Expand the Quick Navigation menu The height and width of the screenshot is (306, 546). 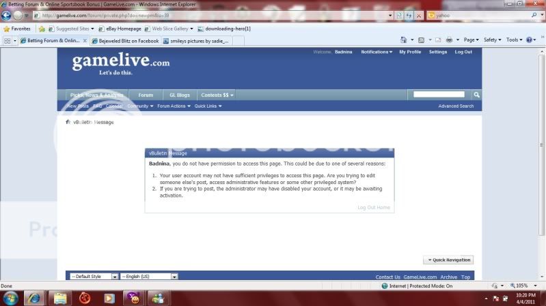(448, 260)
